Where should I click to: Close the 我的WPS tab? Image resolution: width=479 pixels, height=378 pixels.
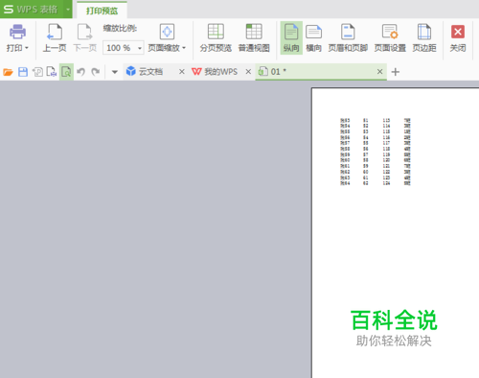[x=248, y=72]
